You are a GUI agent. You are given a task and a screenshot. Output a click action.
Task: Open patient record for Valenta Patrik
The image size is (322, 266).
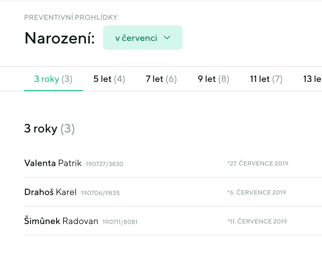tap(53, 163)
